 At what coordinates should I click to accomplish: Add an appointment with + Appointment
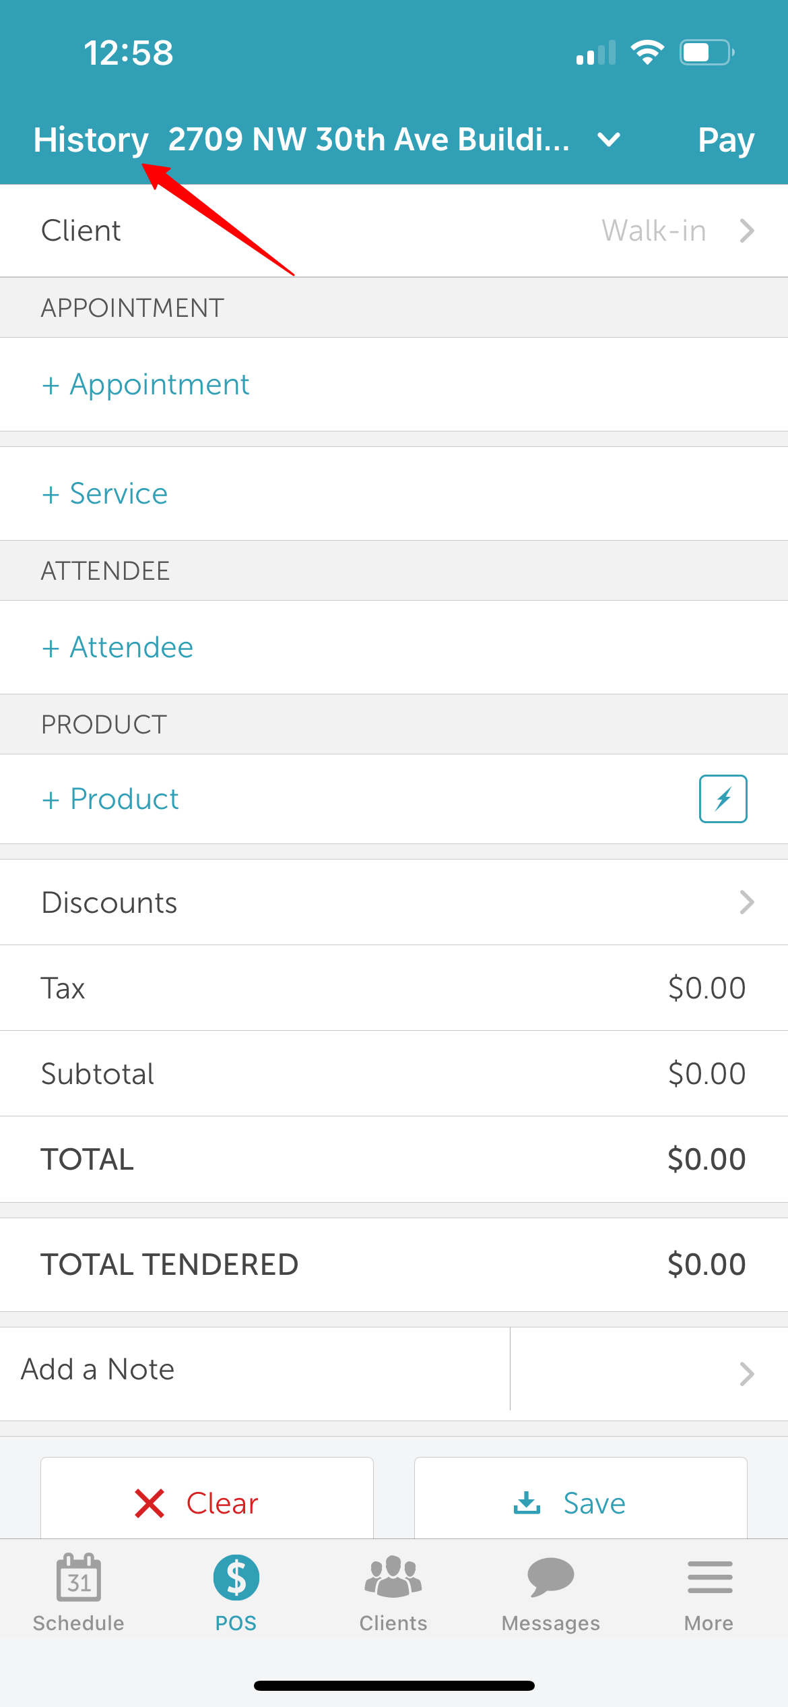[x=145, y=384]
